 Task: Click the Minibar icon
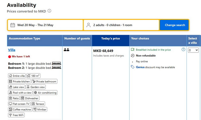pos(35,110)
